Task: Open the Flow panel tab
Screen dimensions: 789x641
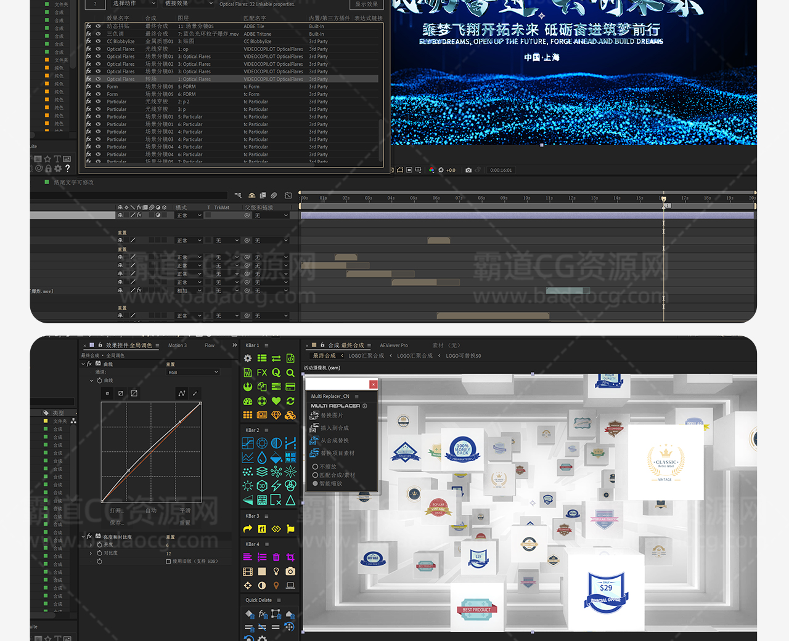Action: click(210, 345)
